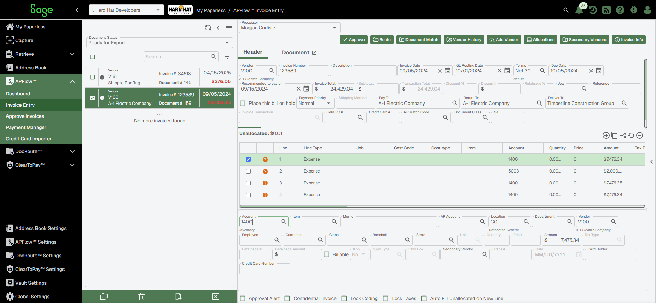Switch to the Document tab
Viewport: 656px width, 303px height.
296,53
